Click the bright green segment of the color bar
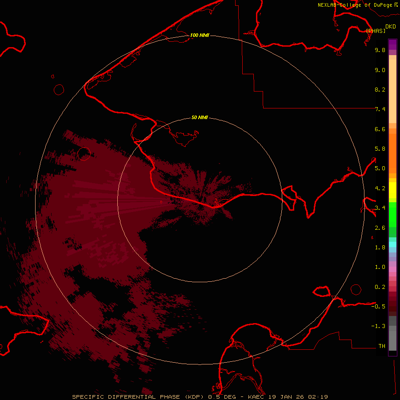This screenshot has width=400, height=400. [x=392, y=214]
